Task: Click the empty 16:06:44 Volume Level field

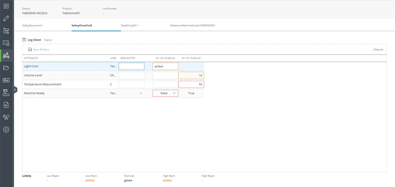Action: [x=166, y=75]
